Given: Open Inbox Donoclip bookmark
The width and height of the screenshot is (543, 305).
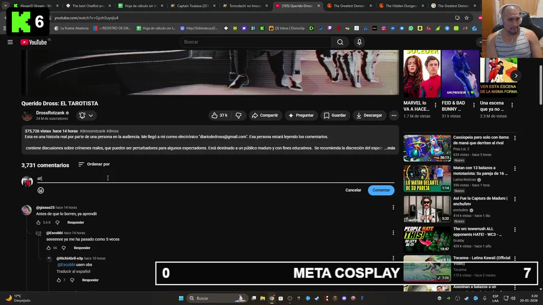Looking at the screenshot, I should coord(287,28).
